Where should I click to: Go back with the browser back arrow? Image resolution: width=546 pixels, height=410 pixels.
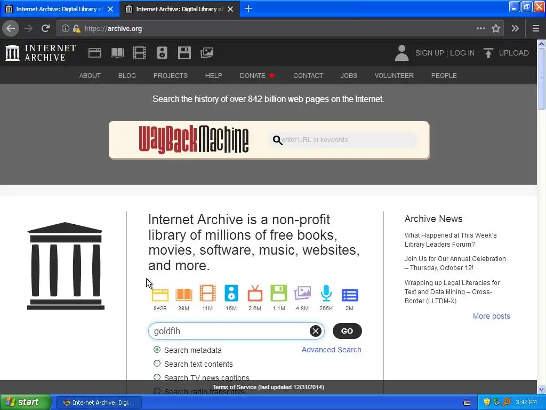point(11,28)
